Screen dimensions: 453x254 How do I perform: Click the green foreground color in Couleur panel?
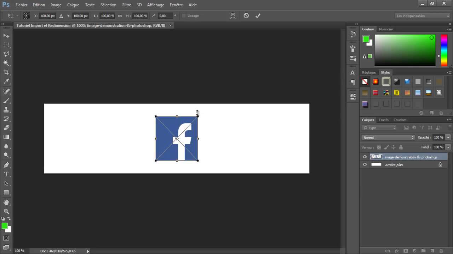click(x=366, y=39)
